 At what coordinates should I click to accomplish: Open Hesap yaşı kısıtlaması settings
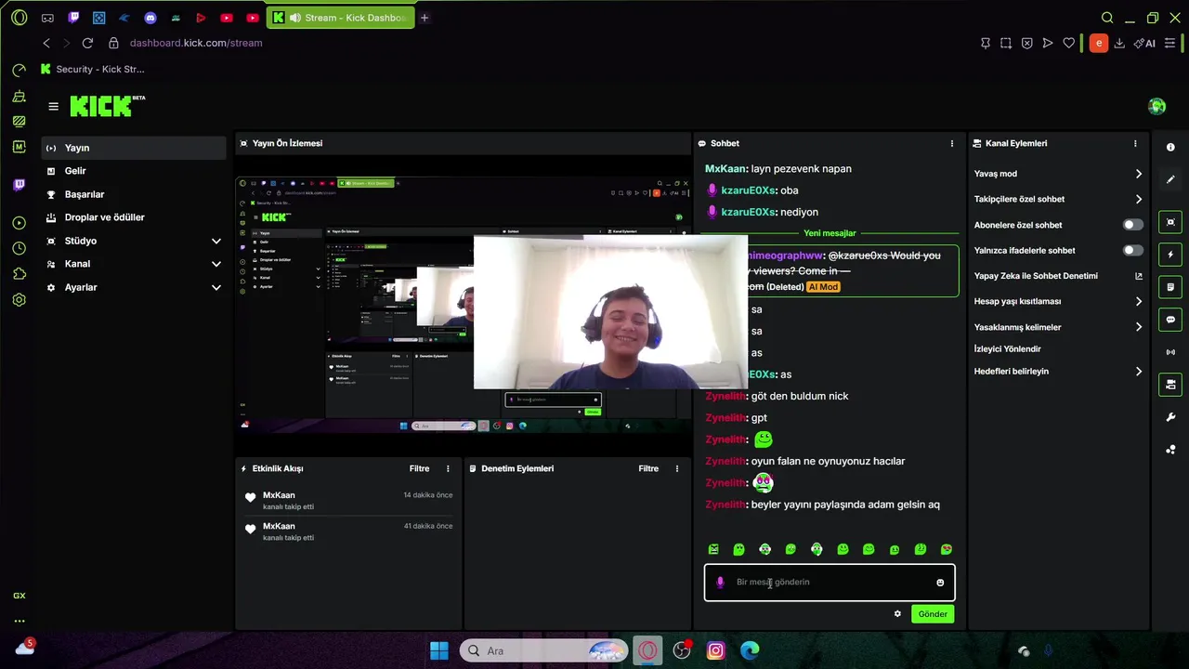point(1058,301)
